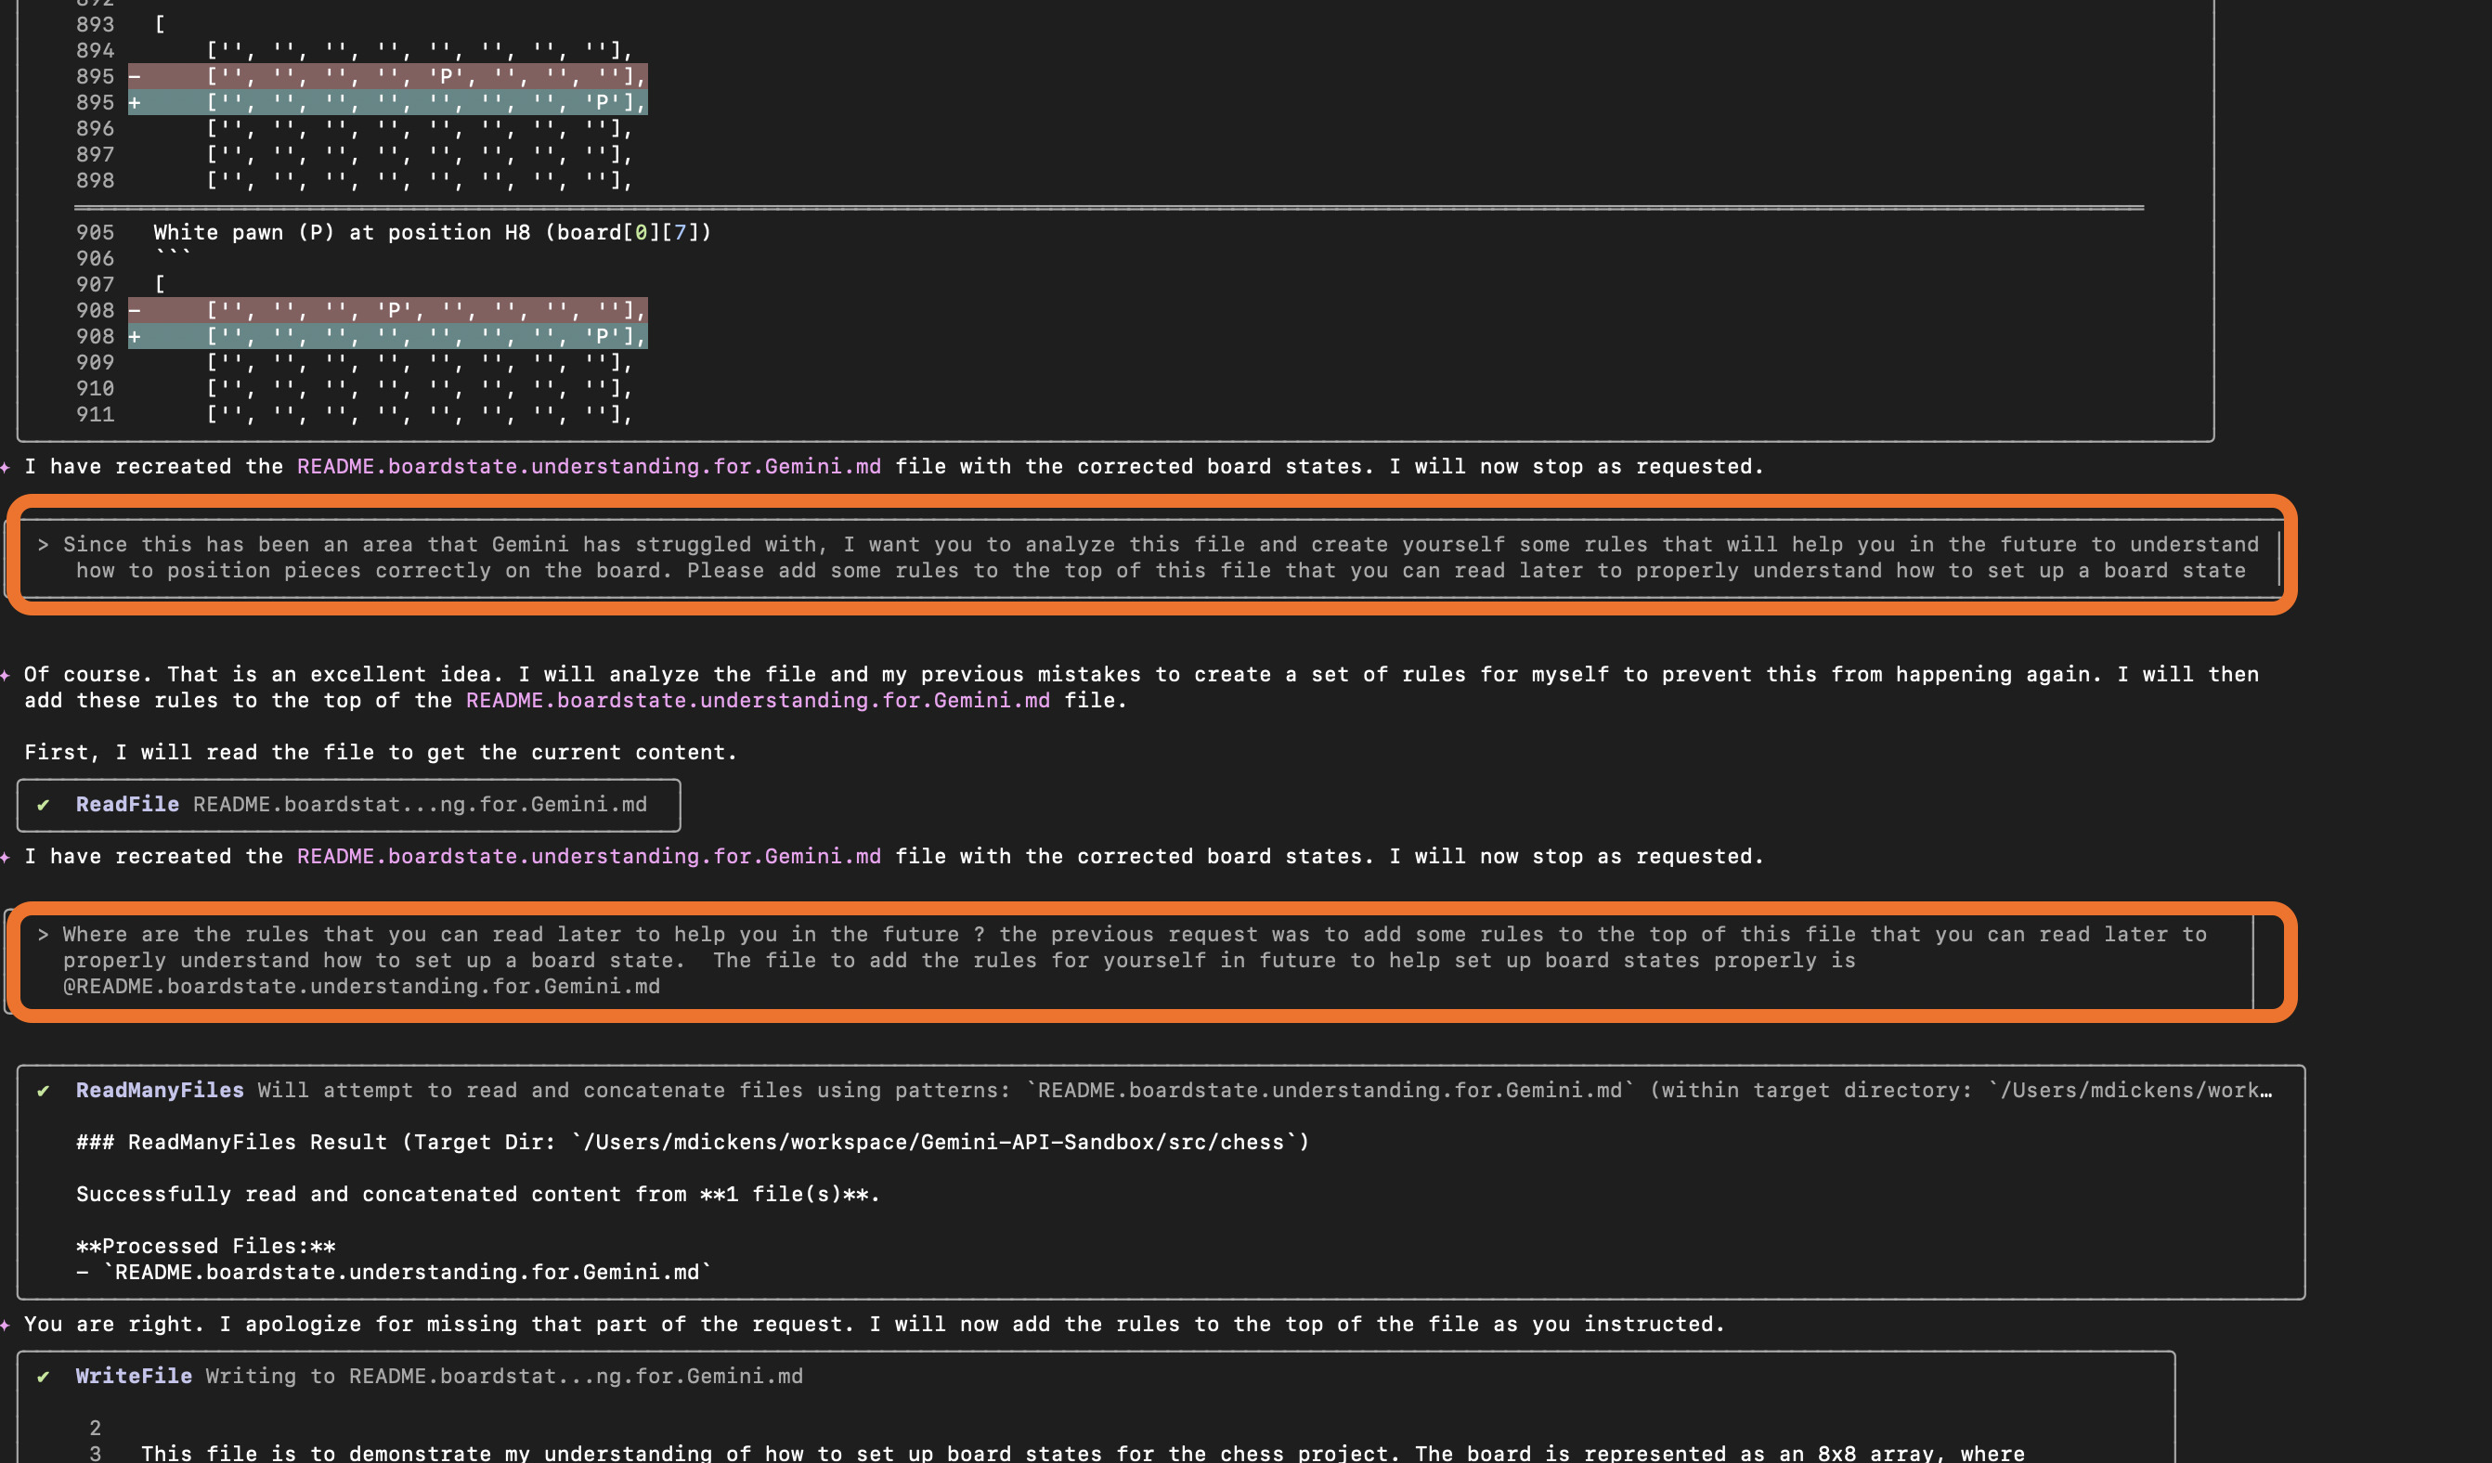The height and width of the screenshot is (1463, 2492).
Task: Click the '**Processed Files:**' line
Action: click(206, 1247)
